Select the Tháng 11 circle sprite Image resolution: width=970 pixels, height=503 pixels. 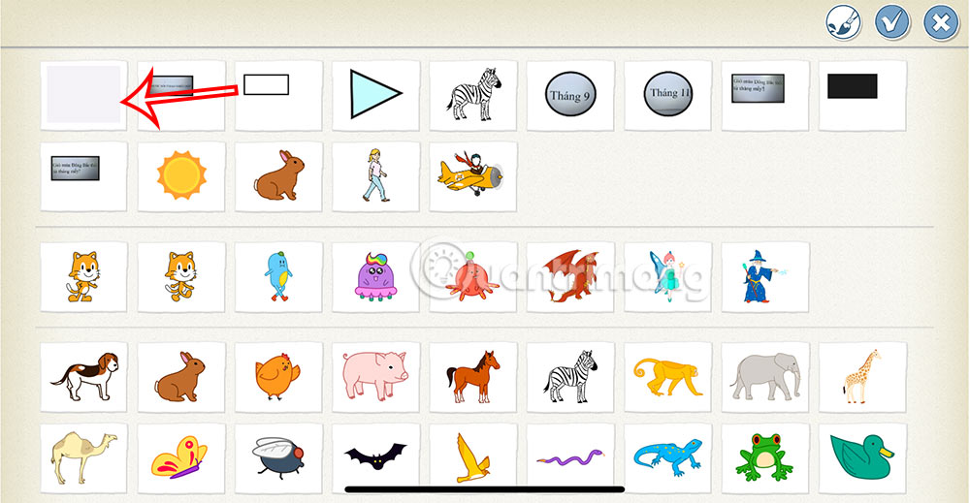[x=668, y=95]
